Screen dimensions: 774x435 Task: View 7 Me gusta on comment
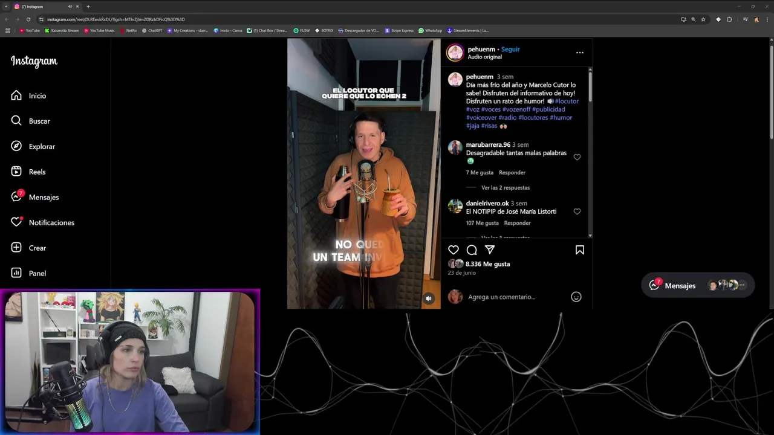(480, 173)
